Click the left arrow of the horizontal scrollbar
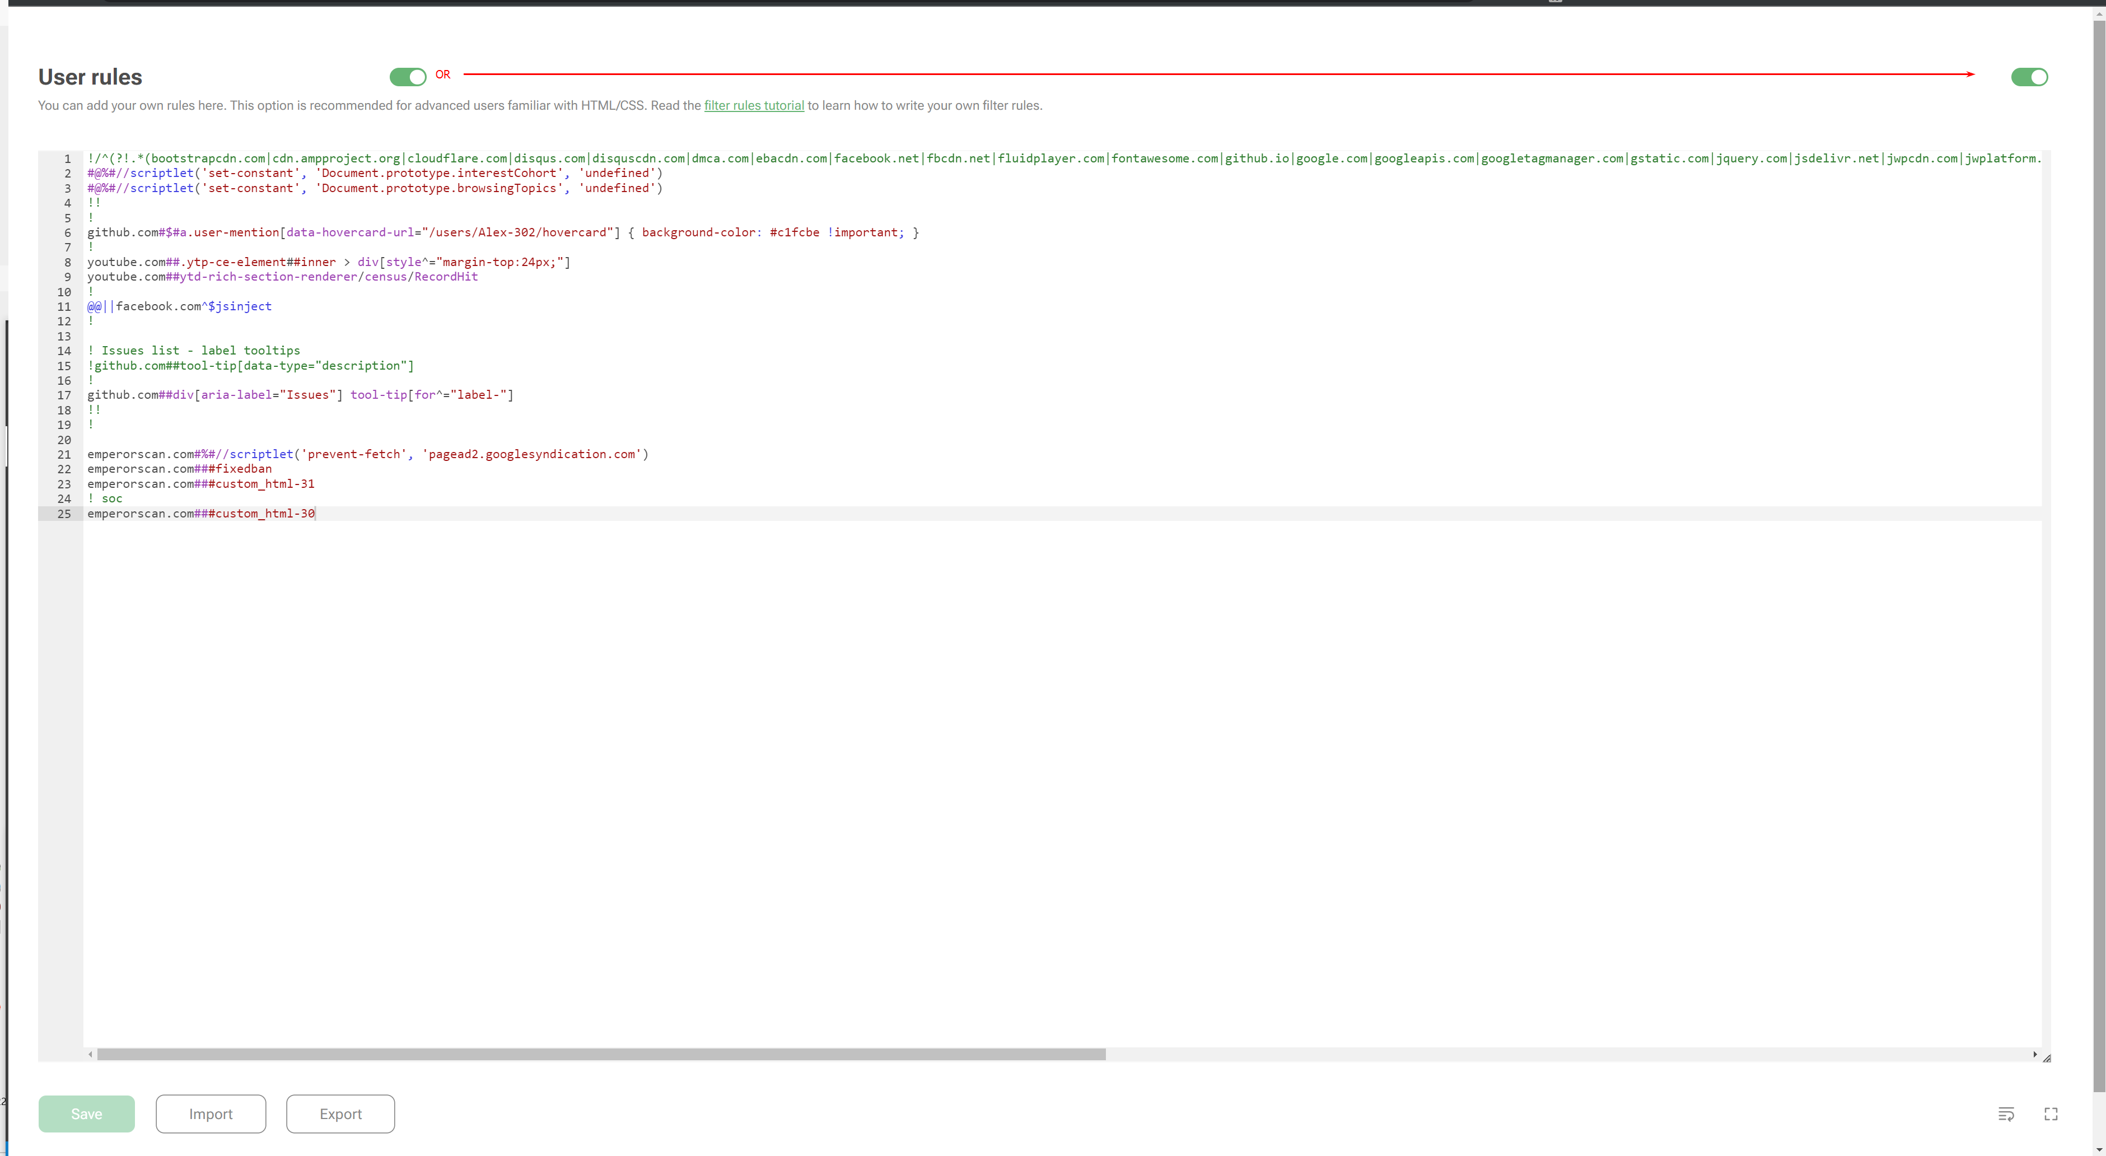Viewport: 2106px width, 1156px height. (91, 1055)
